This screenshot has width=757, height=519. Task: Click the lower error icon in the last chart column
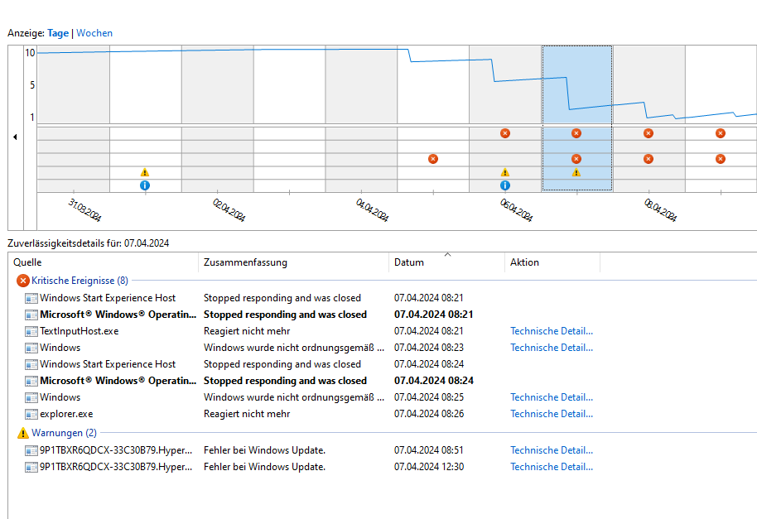(721, 159)
